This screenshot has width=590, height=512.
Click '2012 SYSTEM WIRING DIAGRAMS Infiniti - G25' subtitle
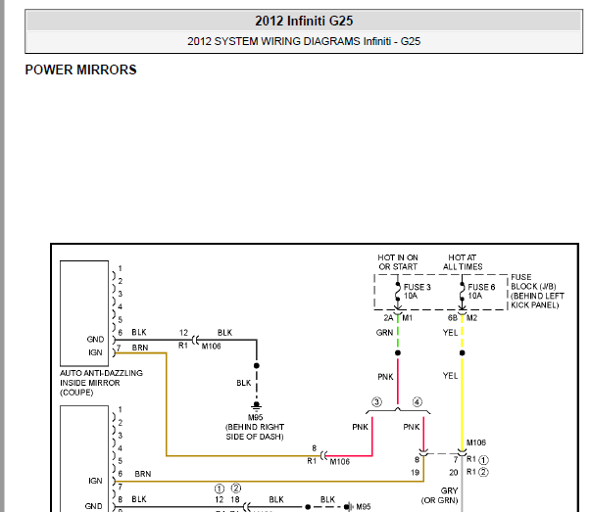pyautogui.click(x=304, y=41)
